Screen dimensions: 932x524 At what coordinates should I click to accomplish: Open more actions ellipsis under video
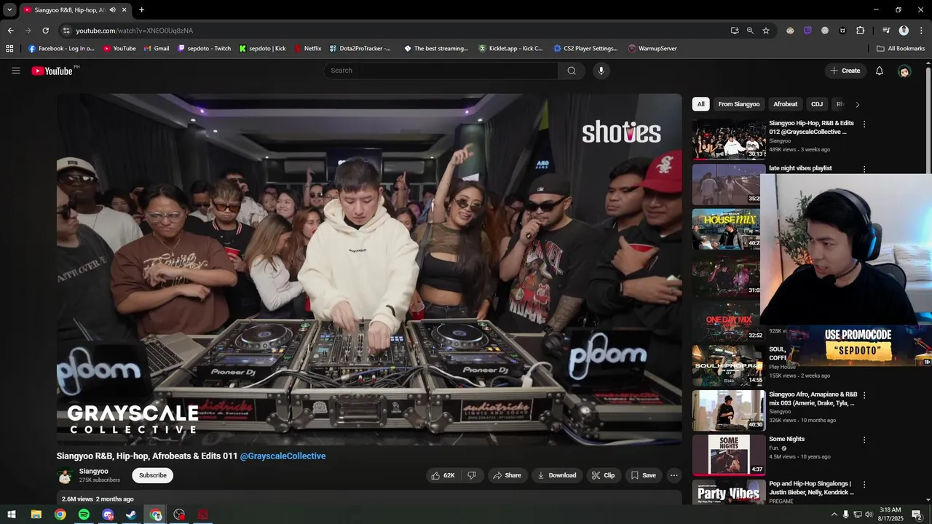coord(674,475)
